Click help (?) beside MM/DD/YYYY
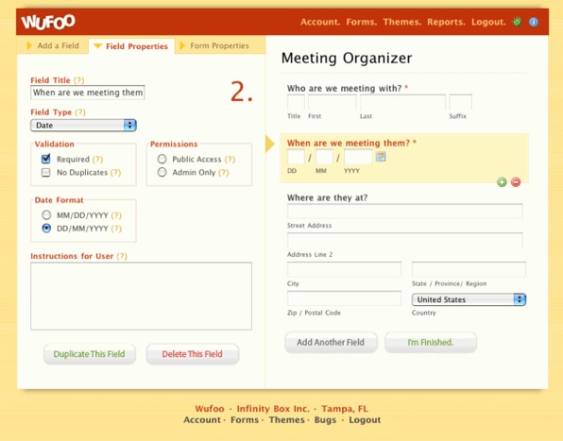This screenshot has height=441, width=563. (116, 215)
